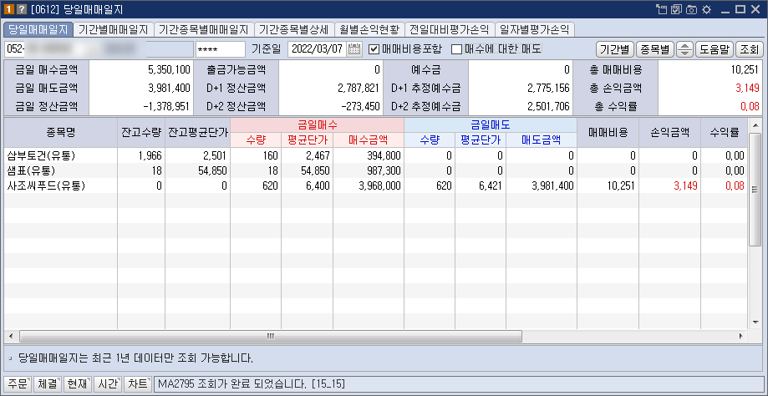Image resolution: width=768 pixels, height=396 pixels.
Task: Click the 잔고평균단가 column header
Action: (x=197, y=132)
